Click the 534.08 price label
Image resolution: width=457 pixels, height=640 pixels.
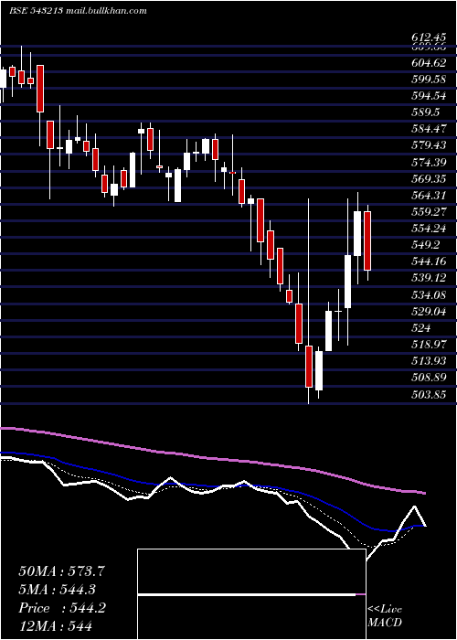tap(429, 294)
